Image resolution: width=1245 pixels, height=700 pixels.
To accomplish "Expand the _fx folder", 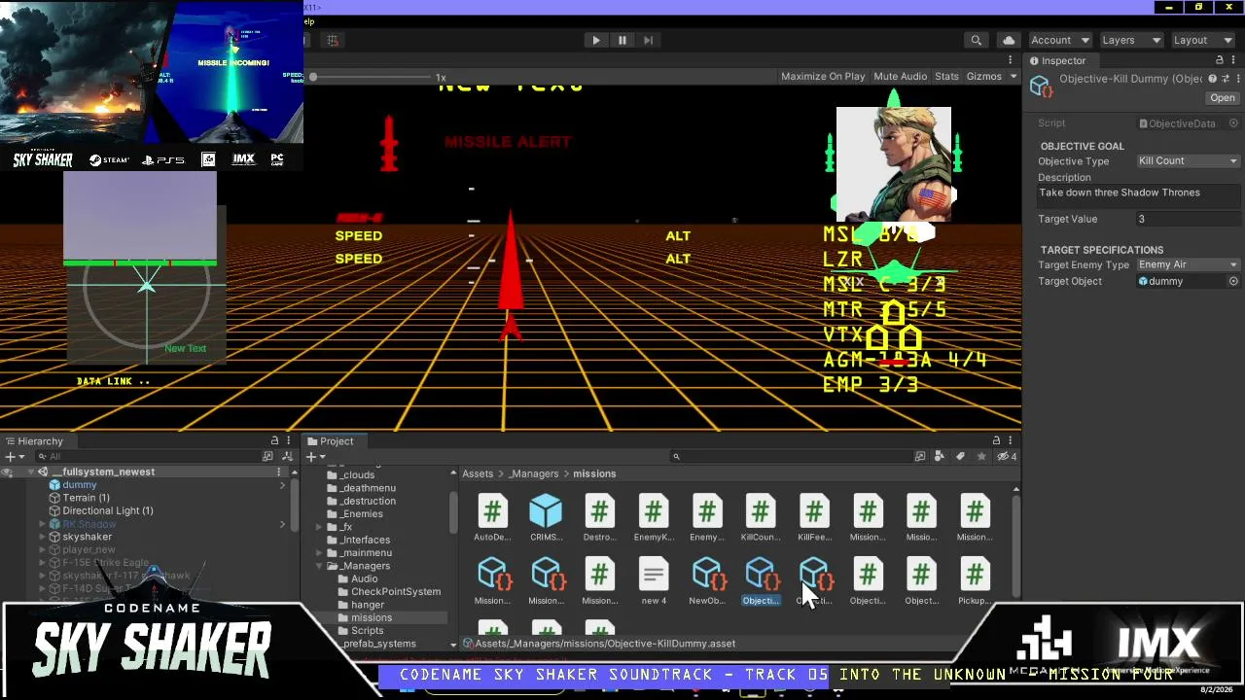I will [x=319, y=527].
